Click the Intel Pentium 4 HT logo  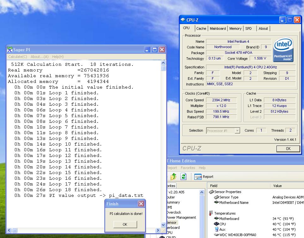click(283, 50)
